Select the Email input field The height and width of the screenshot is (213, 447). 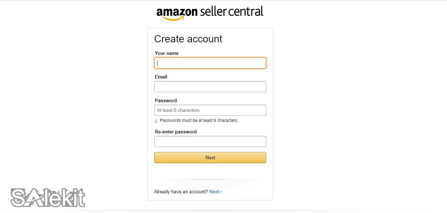[x=210, y=86]
